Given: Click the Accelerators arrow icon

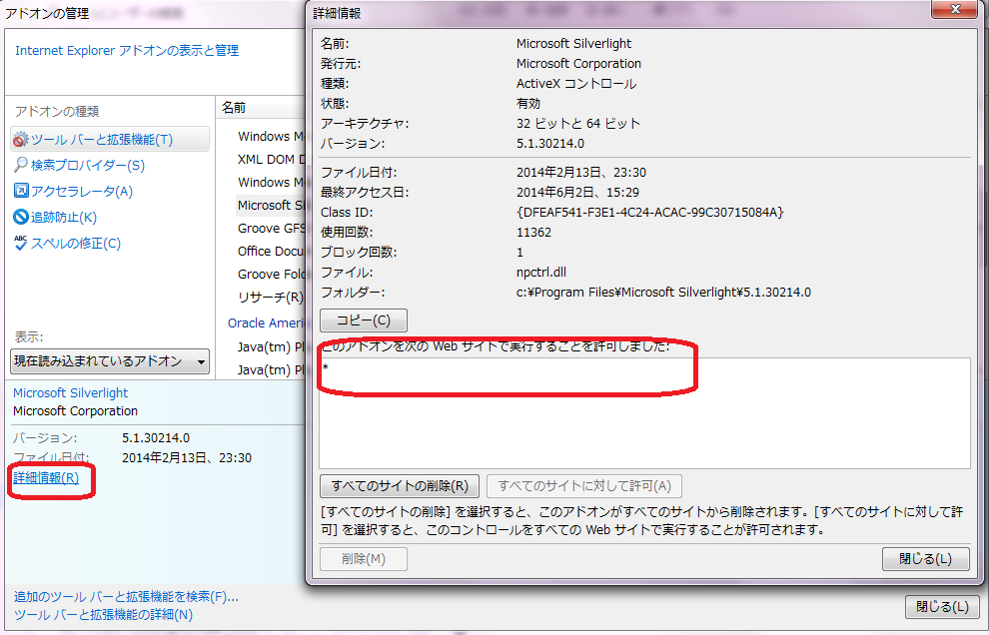Looking at the screenshot, I should coord(21,191).
